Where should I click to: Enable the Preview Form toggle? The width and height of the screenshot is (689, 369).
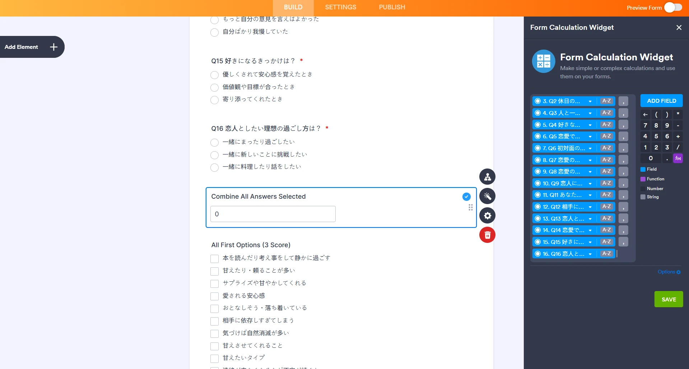(673, 7)
